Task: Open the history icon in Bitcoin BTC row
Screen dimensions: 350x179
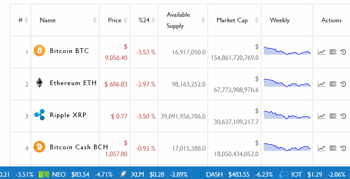Action: tap(343, 52)
